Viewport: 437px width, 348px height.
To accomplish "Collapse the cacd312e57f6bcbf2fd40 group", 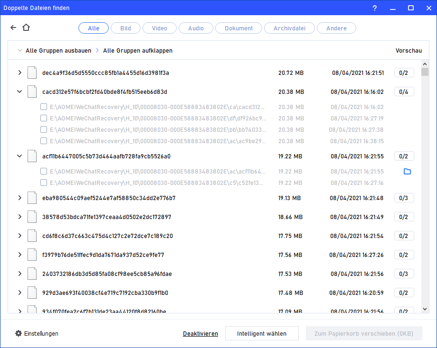I will click(19, 92).
